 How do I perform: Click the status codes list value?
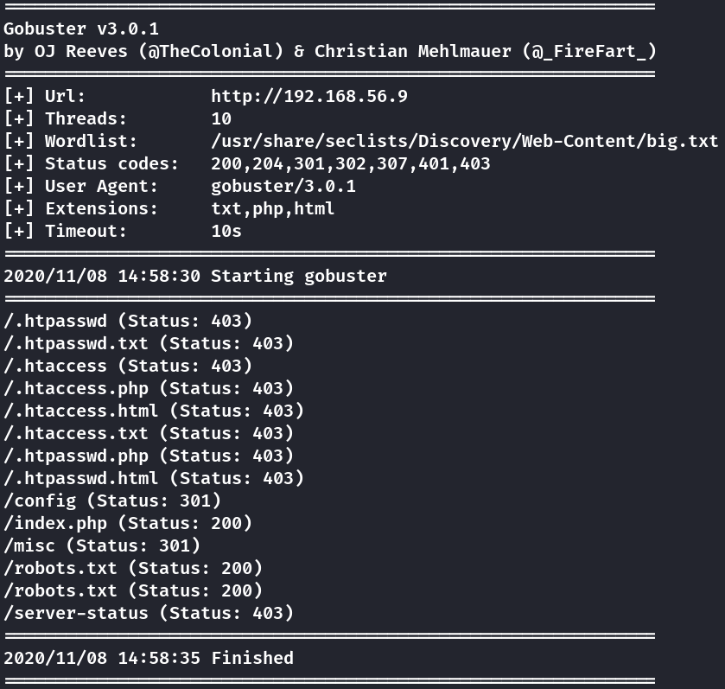point(350,163)
